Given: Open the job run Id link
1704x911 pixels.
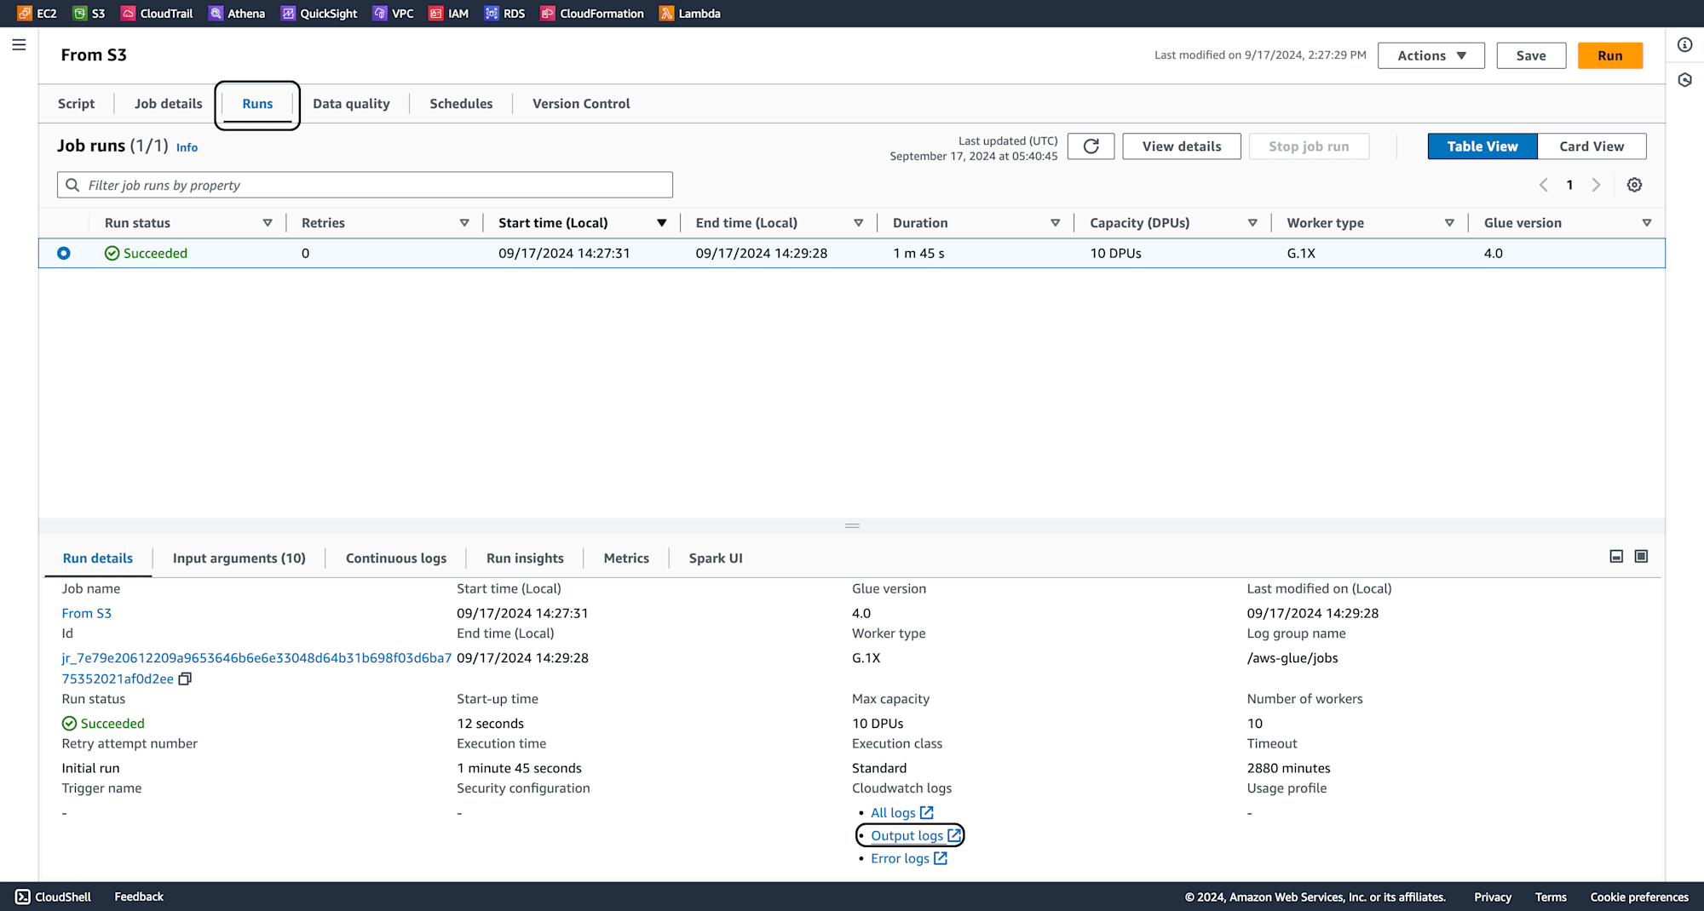Looking at the screenshot, I should click(256, 668).
